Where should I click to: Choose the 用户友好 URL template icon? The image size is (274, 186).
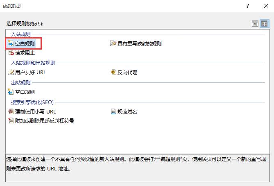[11, 72]
